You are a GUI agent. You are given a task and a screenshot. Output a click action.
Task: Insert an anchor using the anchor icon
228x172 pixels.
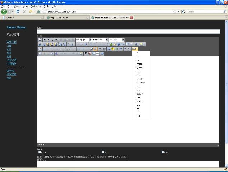(107, 44)
